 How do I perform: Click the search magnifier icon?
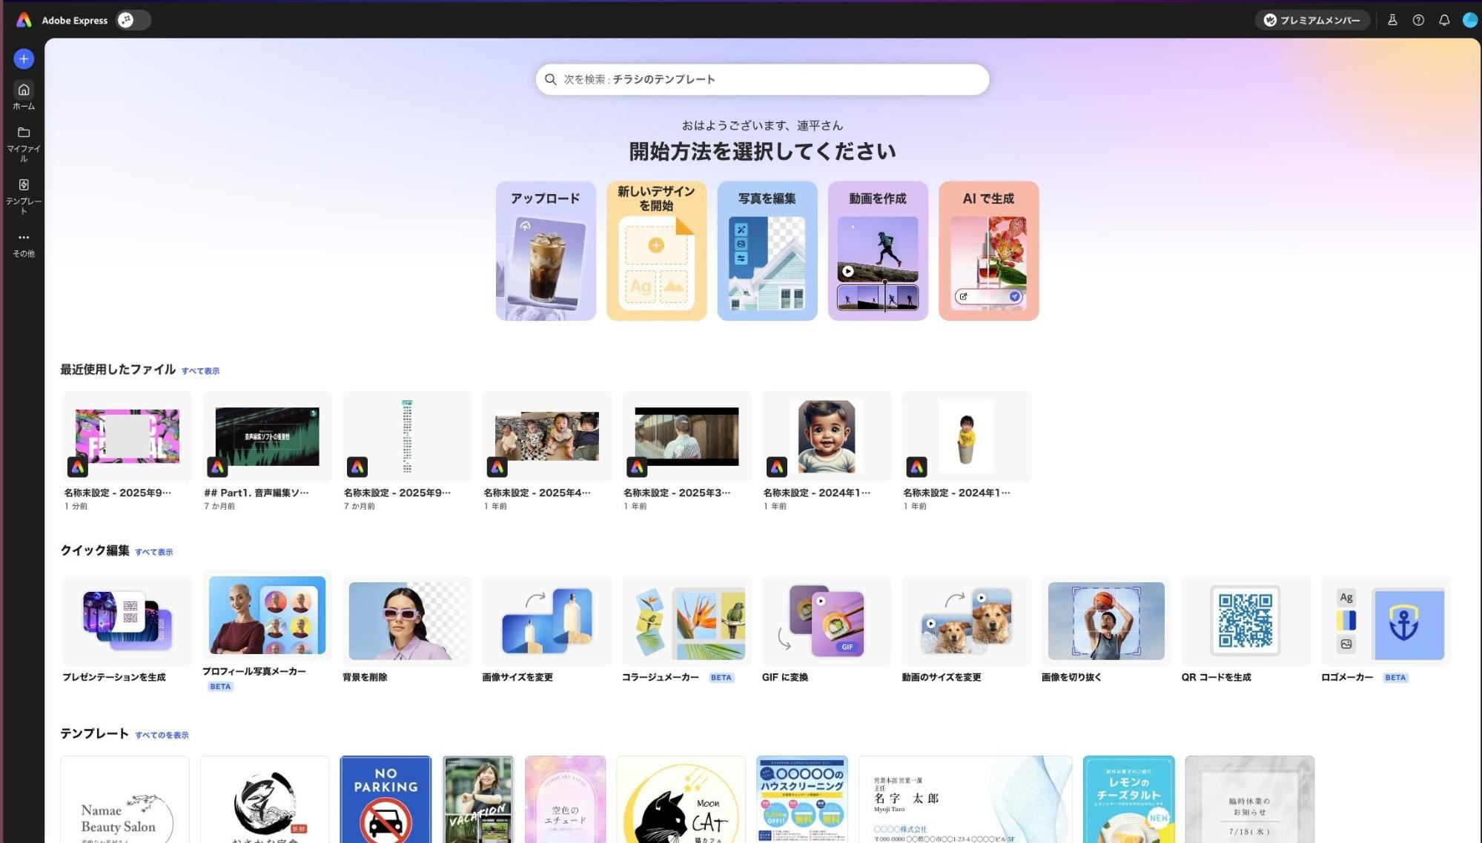551,79
